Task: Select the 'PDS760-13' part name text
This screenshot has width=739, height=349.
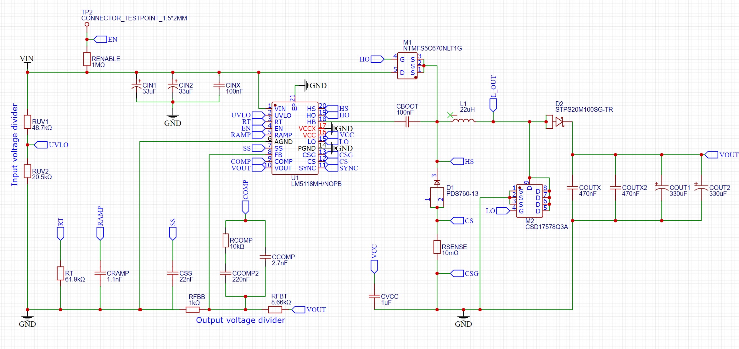Action: [462, 194]
